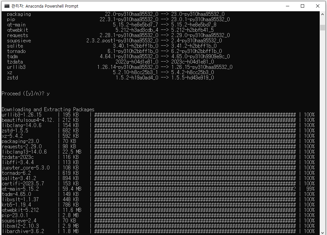Click the 'qtwebkit' package name in upgrade list

tap(18, 30)
